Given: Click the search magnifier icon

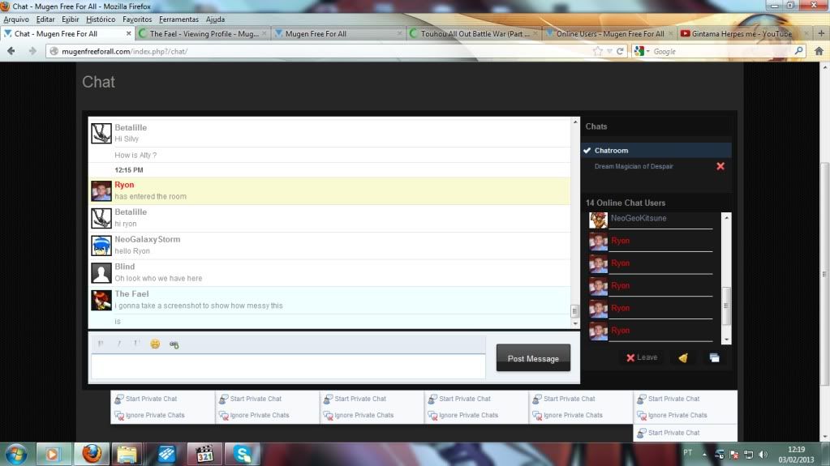Looking at the screenshot, I should click(798, 51).
